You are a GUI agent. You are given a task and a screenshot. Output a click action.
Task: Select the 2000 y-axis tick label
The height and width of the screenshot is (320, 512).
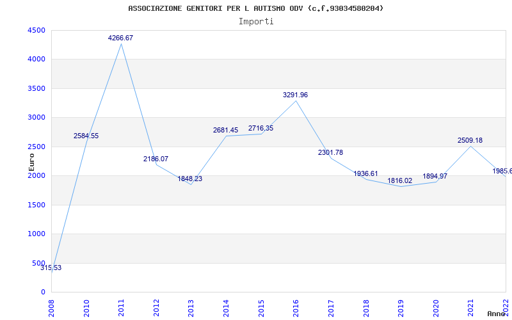[x=36, y=175]
